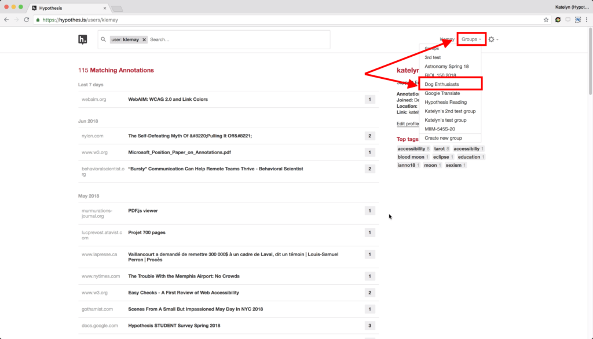
Task: Click the nylon.com domain label
Action: [x=92, y=136]
